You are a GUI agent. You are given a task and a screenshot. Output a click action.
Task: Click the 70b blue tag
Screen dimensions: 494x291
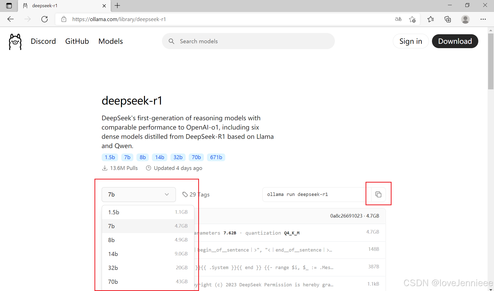[196, 157]
